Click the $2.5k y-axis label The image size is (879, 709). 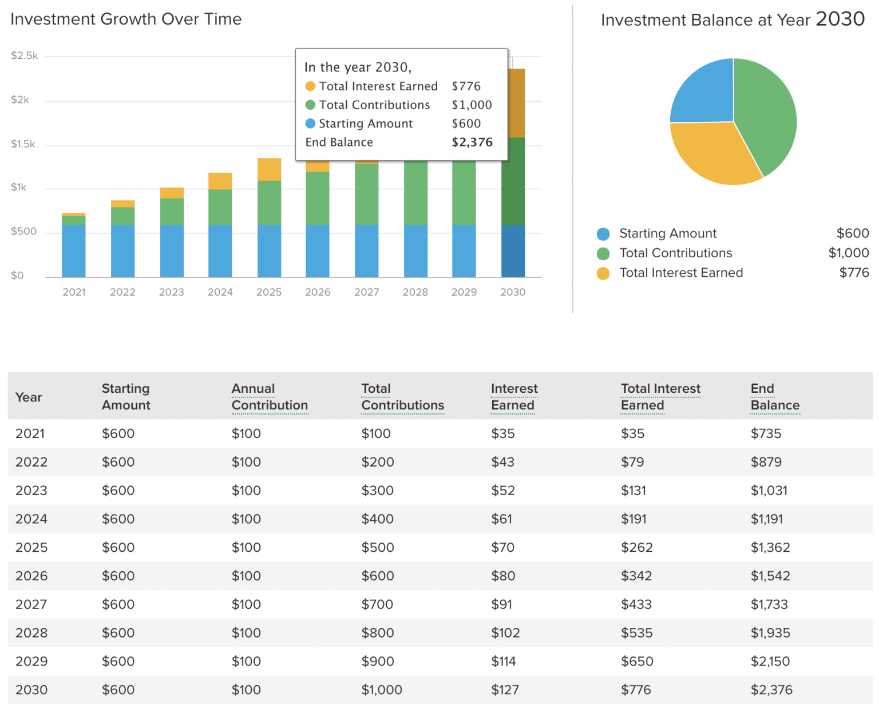[x=25, y=56]
